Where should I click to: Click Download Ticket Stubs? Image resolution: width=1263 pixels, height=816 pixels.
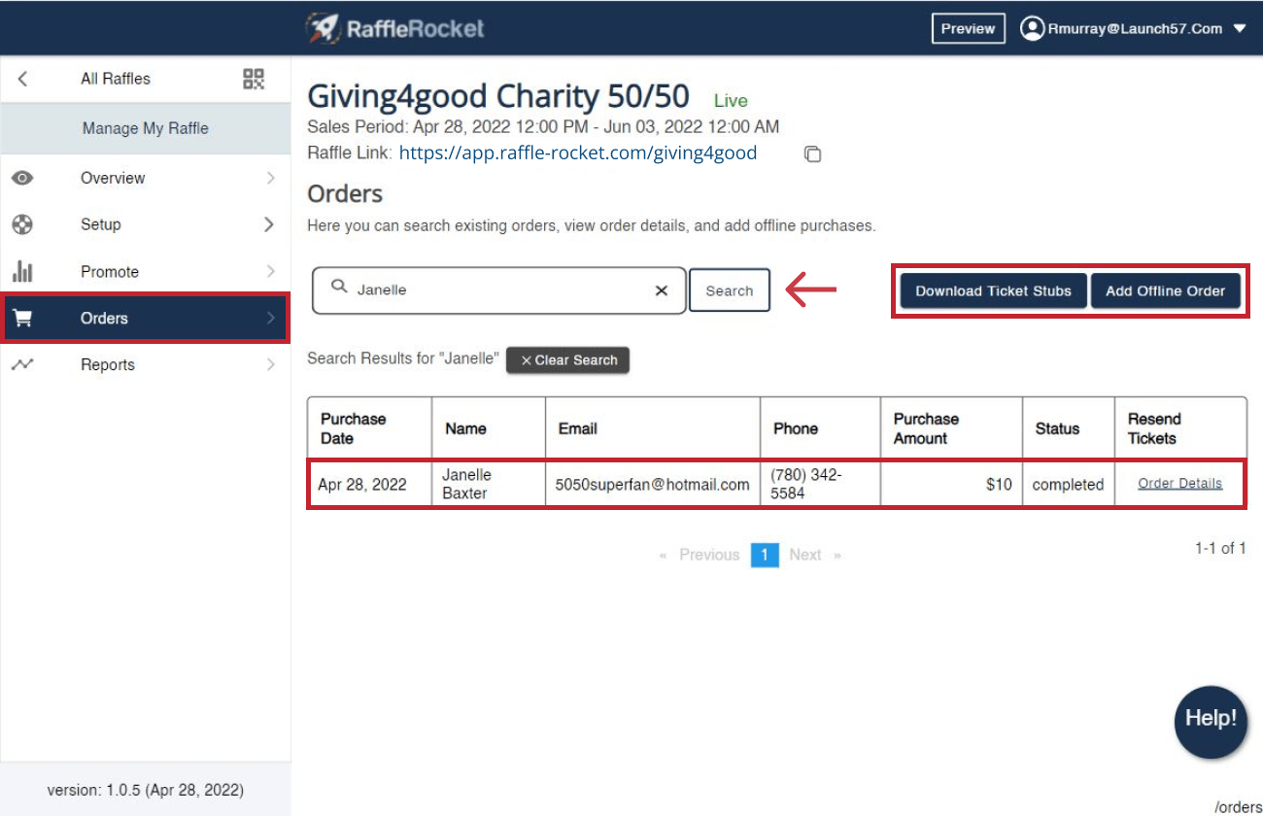993,290
